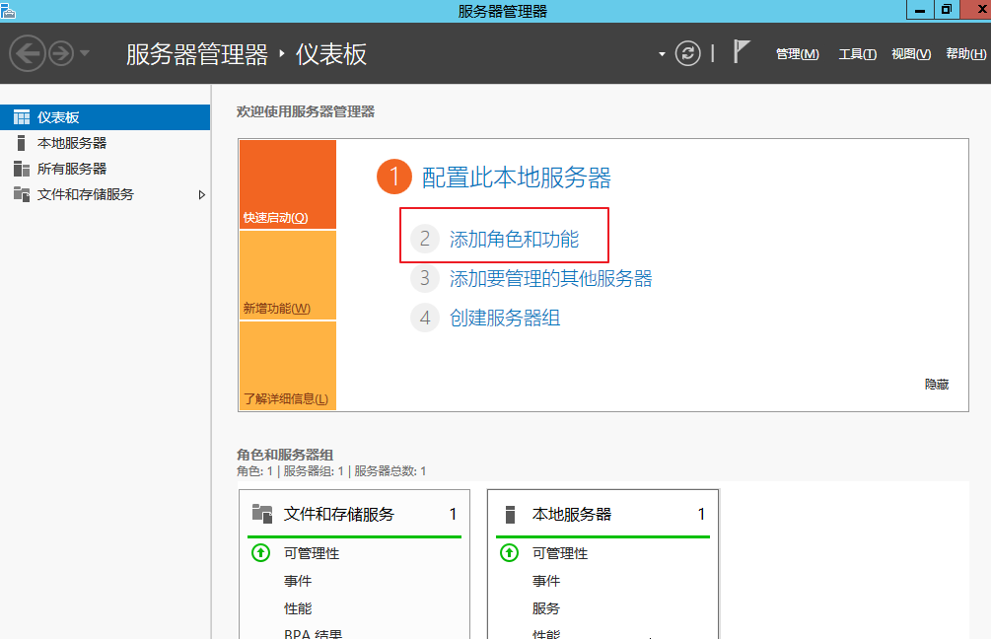Click the 本地服务器 icon in sidebar

(x=22, y=143)
